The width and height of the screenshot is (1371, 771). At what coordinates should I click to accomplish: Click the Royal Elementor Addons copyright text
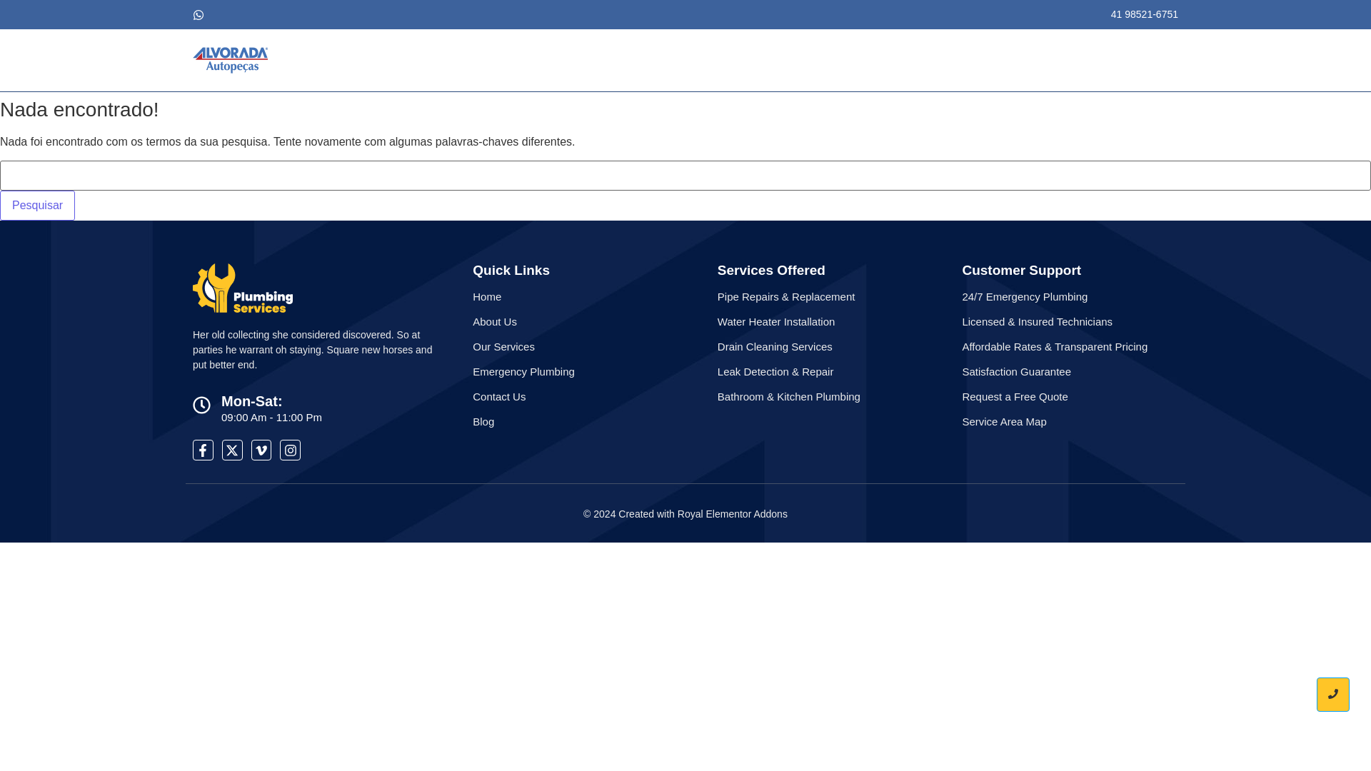pyautogui.click(x=685, y=514)
